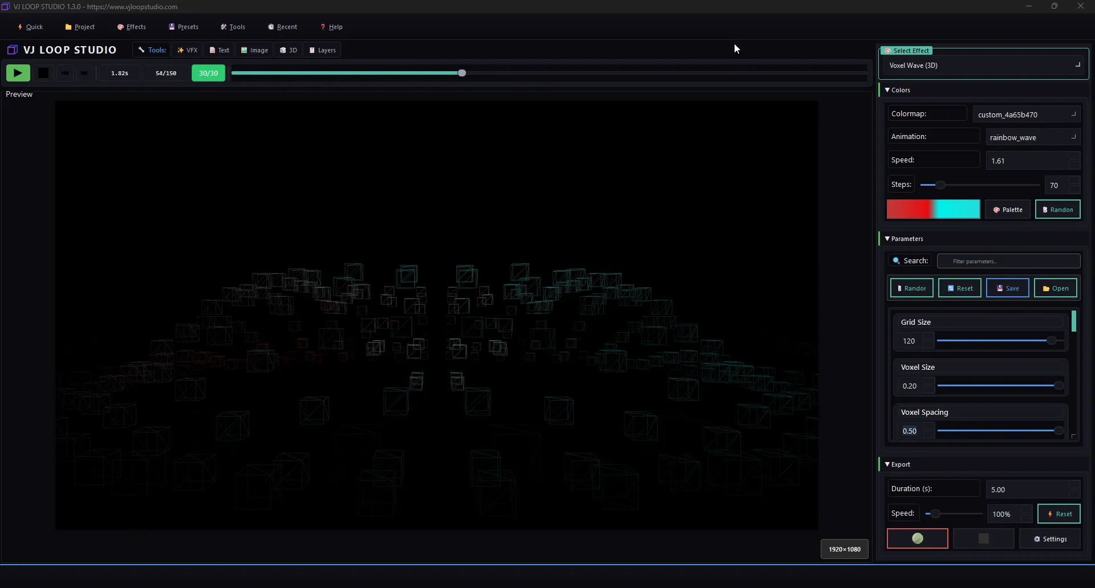Click the 1.82s time display
Image resolution: width=1095 pixels, height=588 pixels.
pyautogui.click(x=119, y=73)
